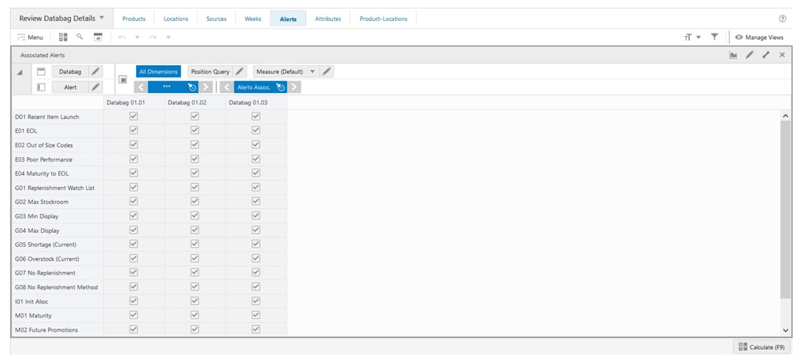Uncheck E01 EOL for Databag 01.01
801x361 pixels.
pos(133,130)
